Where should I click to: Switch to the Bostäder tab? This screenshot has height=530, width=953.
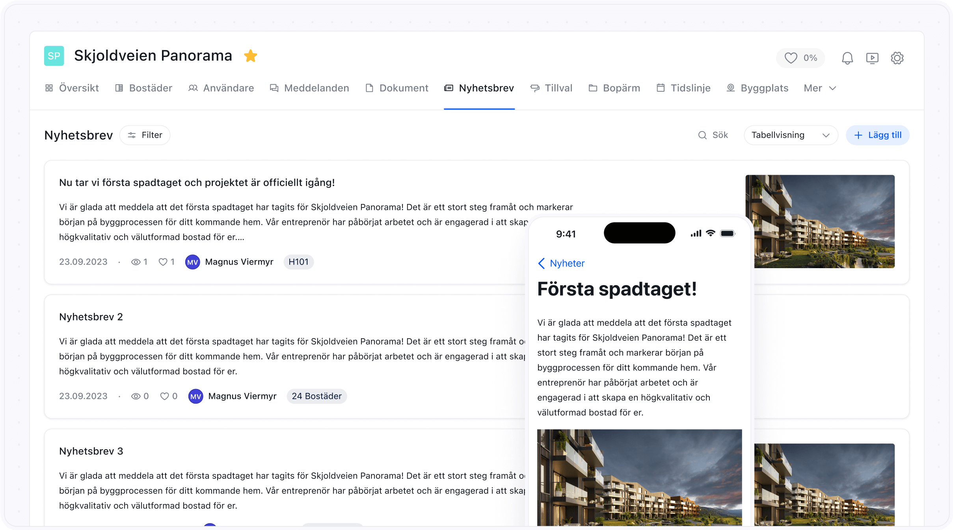click(x=144, y=88)
